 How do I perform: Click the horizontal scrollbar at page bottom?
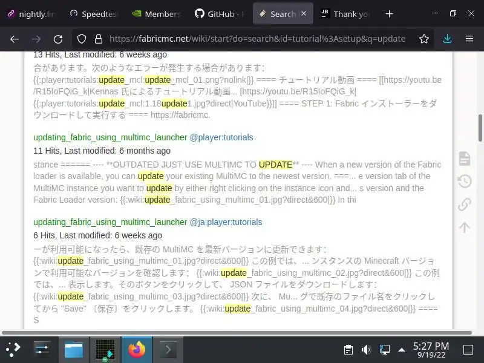(x=237, y=333)
